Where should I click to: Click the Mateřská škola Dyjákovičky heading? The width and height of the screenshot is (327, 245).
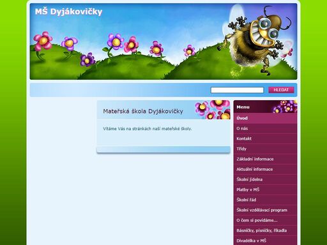(143, 111)
